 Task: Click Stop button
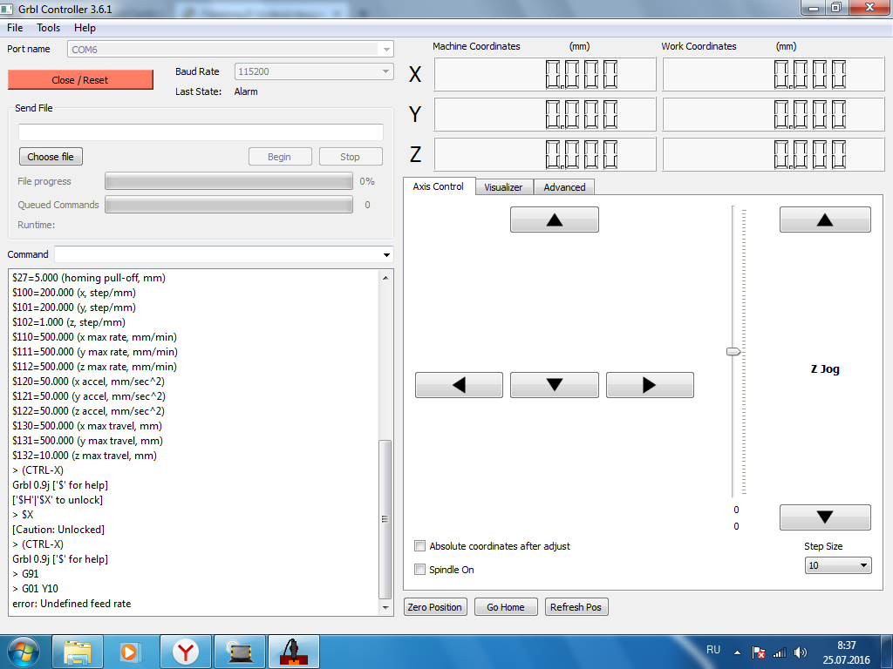tap(351, 157)
